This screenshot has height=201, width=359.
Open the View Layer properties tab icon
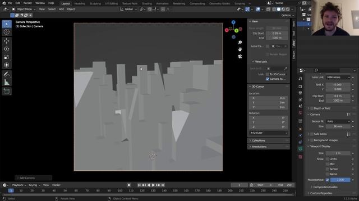pyautogui.click(x=301, y=99)
